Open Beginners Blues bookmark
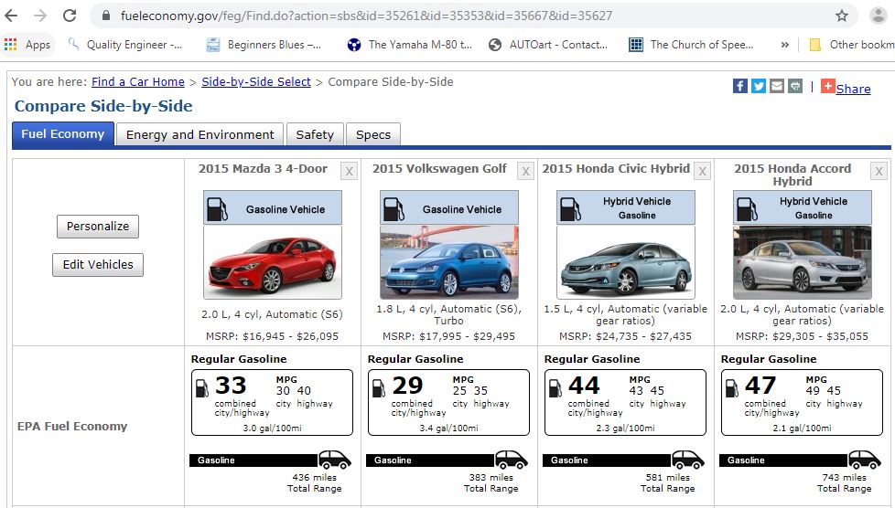This screenshot has width=895, height=508. coord(264,45)
